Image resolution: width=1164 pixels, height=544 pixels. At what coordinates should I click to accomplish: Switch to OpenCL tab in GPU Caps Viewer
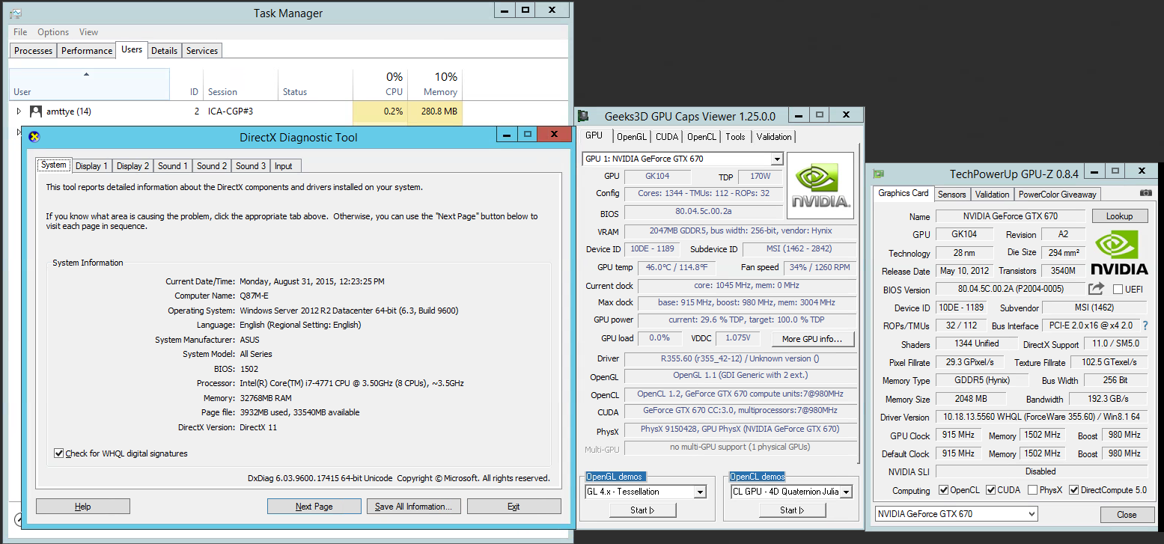[x=701, y=137]
